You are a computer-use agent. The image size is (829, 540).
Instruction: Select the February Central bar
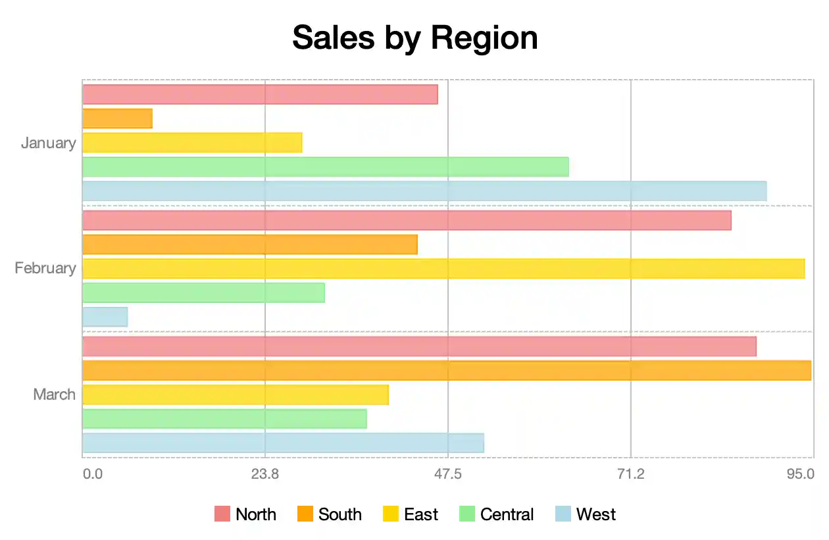pos(203,292)
